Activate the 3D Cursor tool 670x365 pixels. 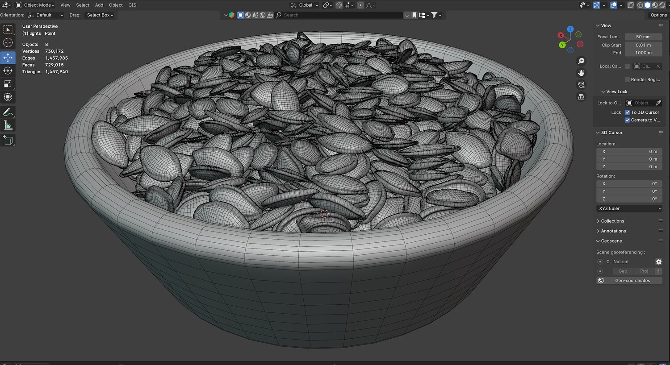click(8, 43)
